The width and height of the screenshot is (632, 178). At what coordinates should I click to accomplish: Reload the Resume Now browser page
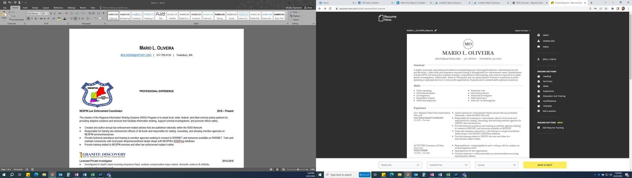[x=330, y=9]
